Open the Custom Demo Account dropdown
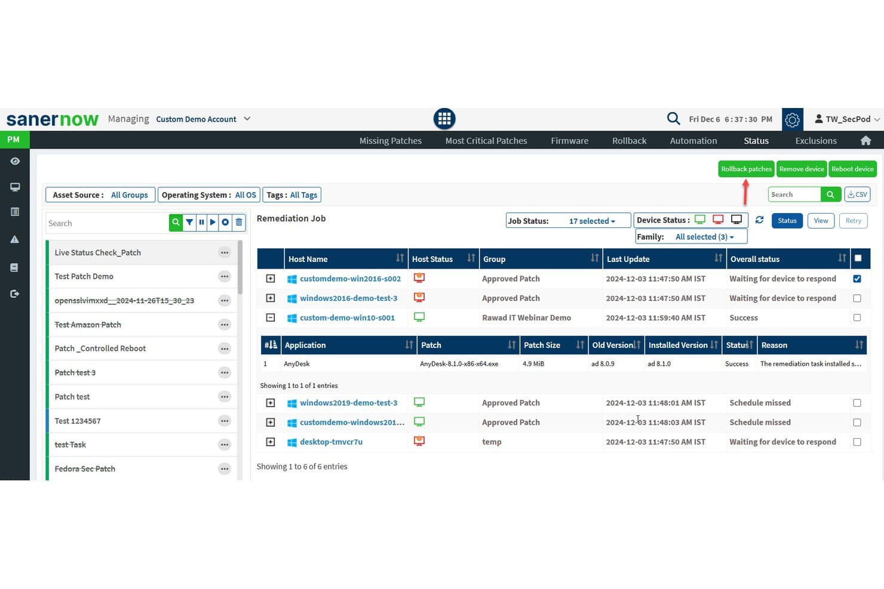Viewport: 884px width, 589px height. 203,119
